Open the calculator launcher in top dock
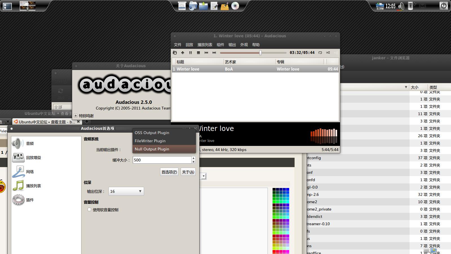The width and height of the screenshot is (451, 254). point(182,6)
